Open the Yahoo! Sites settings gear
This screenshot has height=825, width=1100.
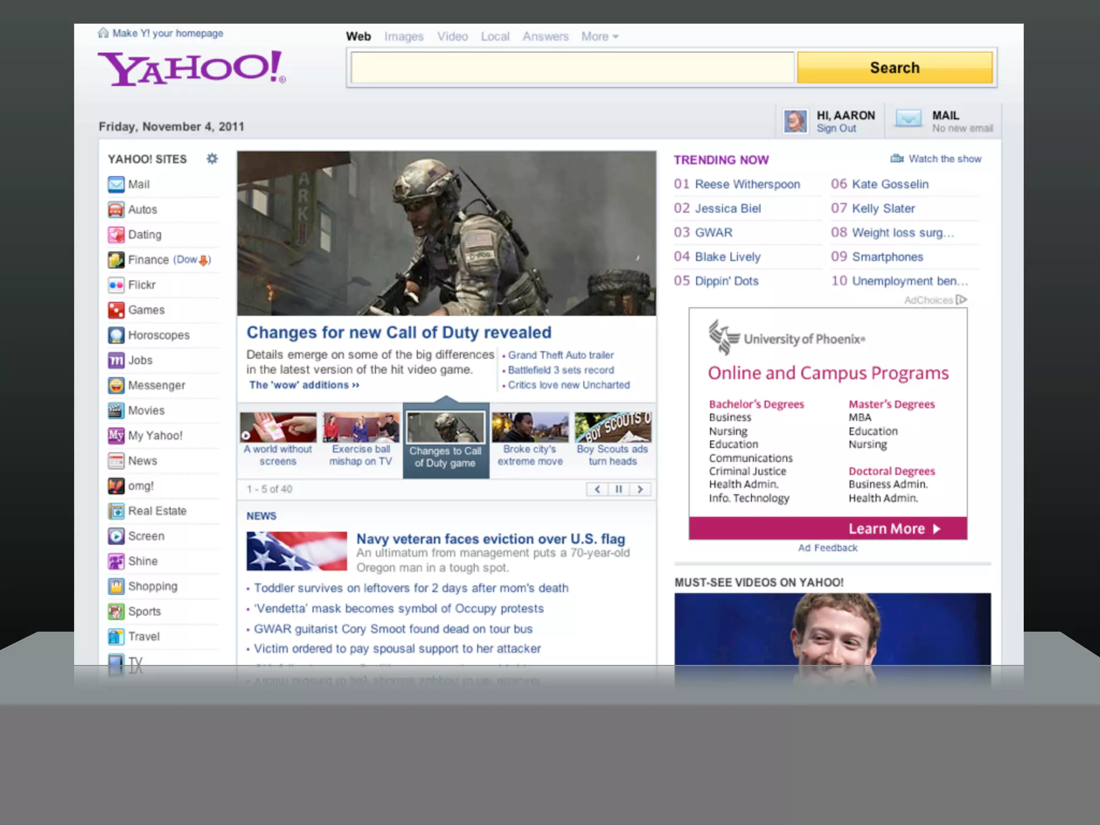click(212, 158)
